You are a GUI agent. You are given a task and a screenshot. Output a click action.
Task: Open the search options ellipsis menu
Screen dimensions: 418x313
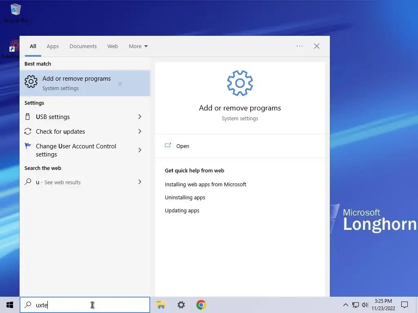click(300, 46)
